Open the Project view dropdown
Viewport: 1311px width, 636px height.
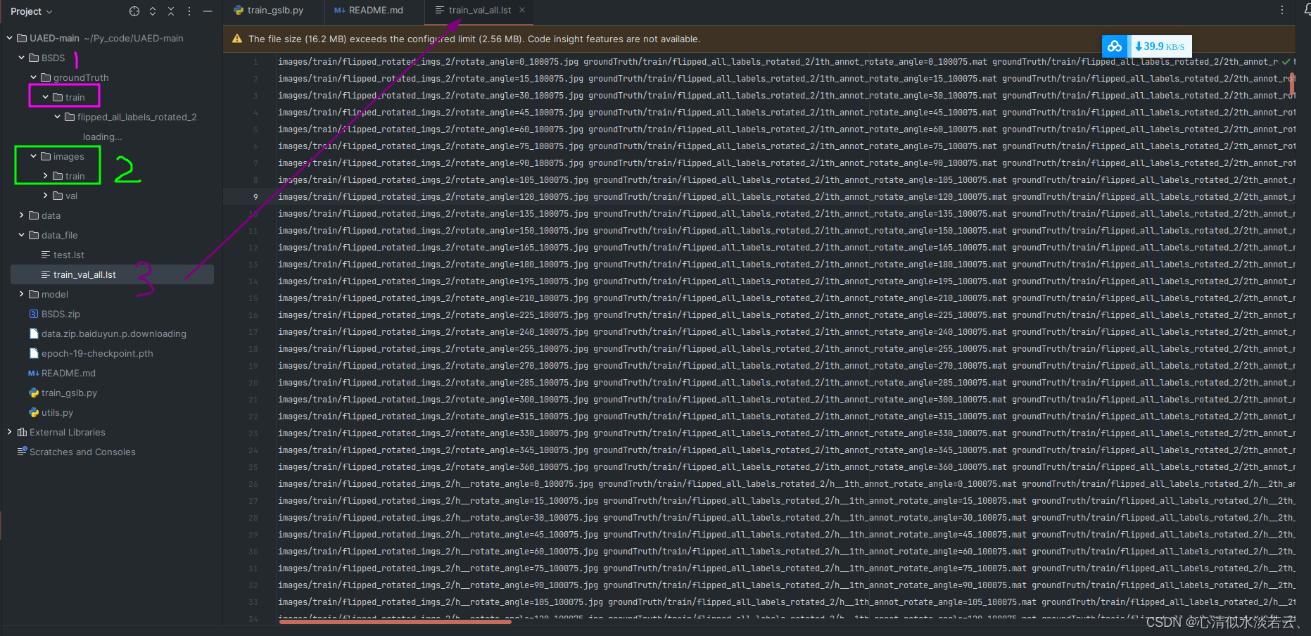point(32,11)
